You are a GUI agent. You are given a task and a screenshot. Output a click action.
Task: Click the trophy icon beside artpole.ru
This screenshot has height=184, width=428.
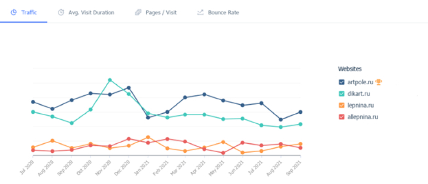click(x=378, y=82)
